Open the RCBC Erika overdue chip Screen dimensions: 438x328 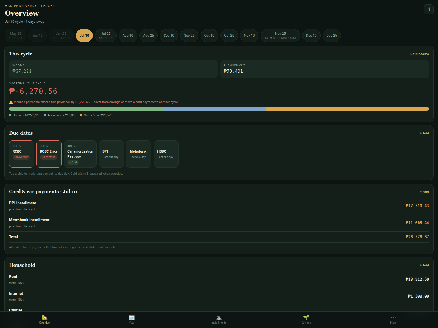point(49,154)
